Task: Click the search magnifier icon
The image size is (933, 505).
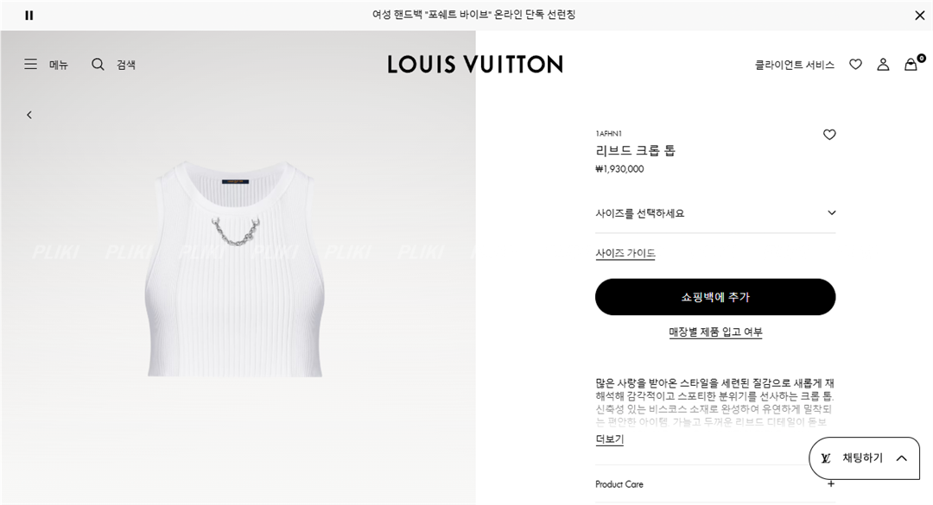Action: pos(98,64)
